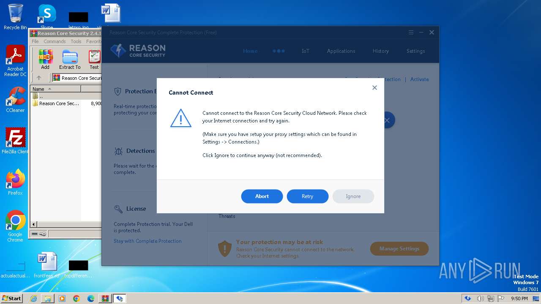541x304 pixels.
Task: Open File Explorer from taskbar
Action: [x=48, y=299]
